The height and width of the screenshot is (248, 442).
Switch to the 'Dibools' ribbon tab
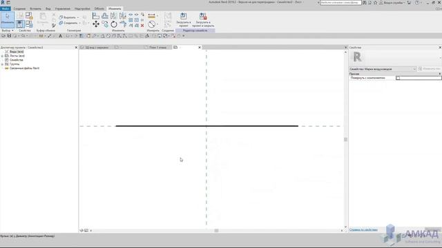[x=99, y=9]
